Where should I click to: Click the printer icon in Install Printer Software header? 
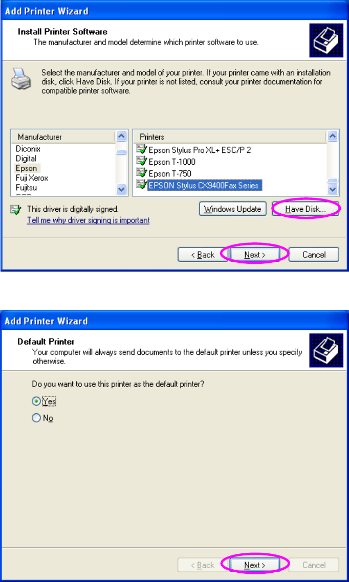point(326,41)
